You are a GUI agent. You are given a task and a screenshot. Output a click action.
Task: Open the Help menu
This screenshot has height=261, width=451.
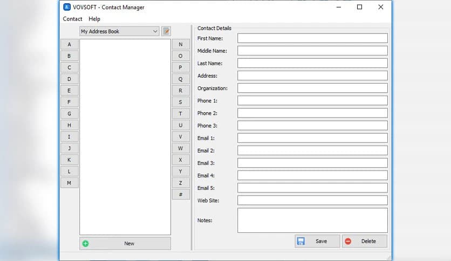[94, 19]
